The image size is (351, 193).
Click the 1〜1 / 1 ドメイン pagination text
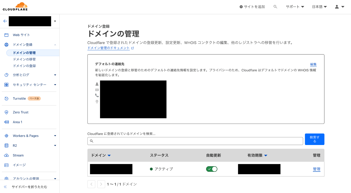122,184
